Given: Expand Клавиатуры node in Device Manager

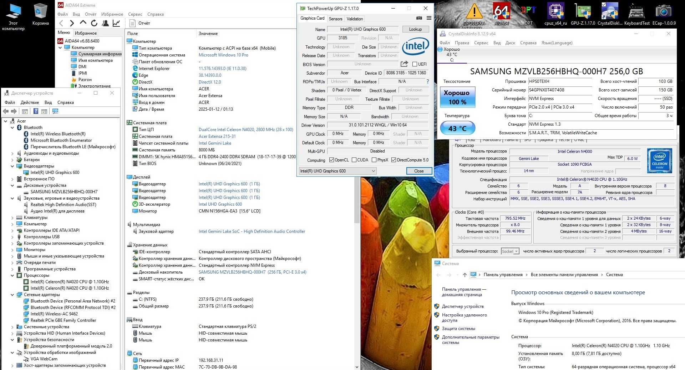Looking at the screenshot, I should pos(12,217).
